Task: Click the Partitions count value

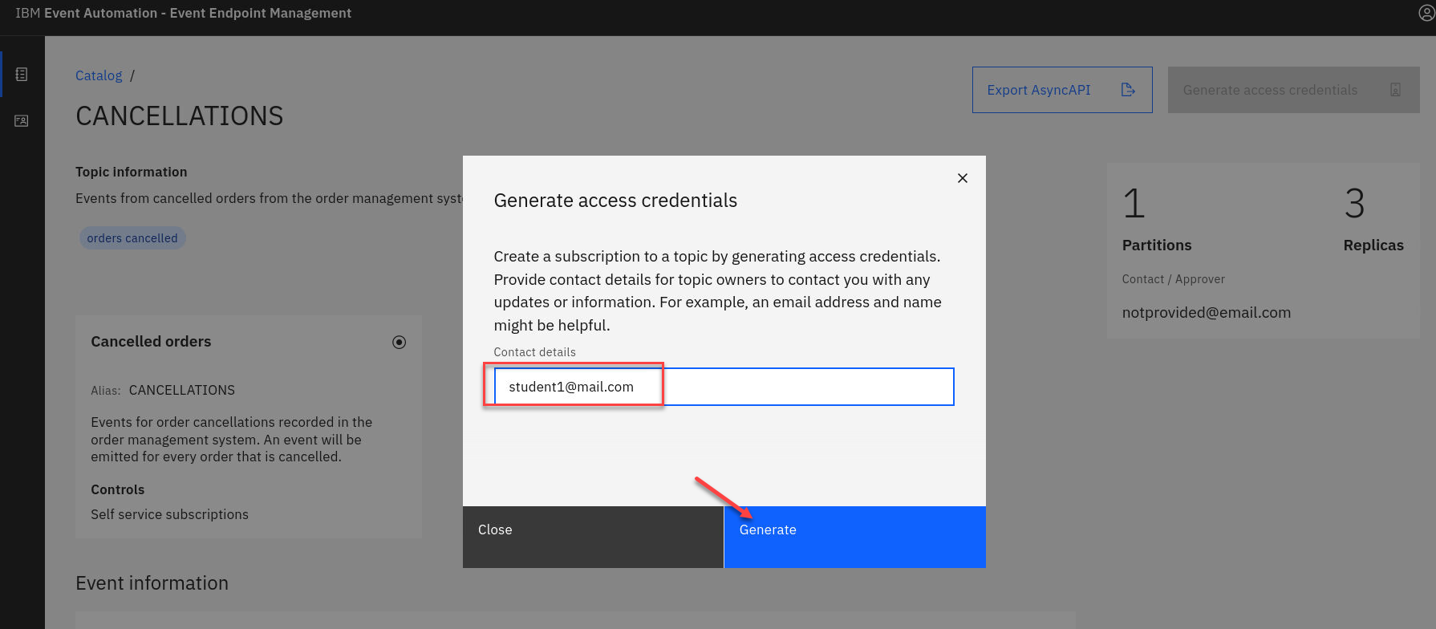Action: (1134, 204)
